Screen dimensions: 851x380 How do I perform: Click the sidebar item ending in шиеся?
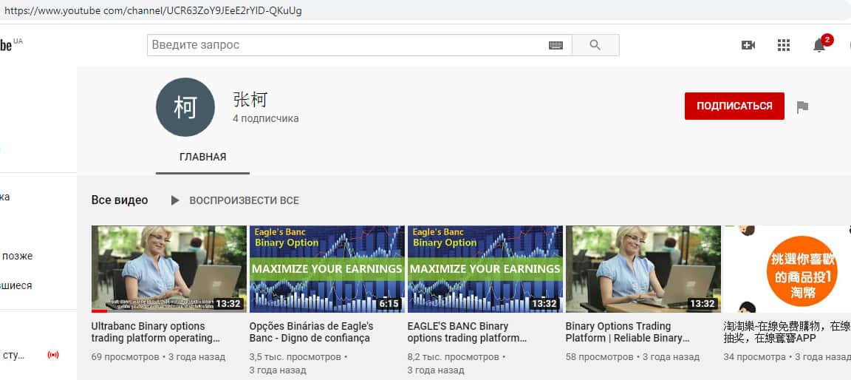16,285
